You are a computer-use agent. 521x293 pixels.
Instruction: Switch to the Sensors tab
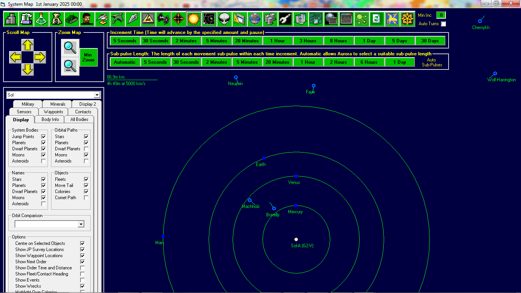pyautogui.click(x=24, y=112)
